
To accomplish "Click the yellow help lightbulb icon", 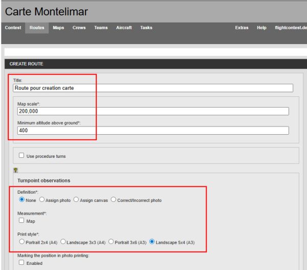I will coord(15,170).
